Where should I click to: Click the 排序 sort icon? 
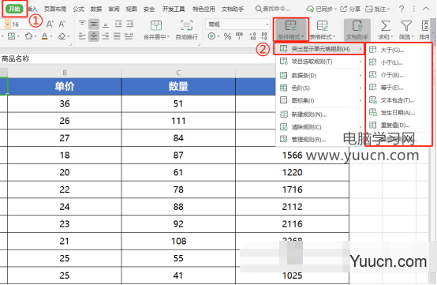tap(425, 26)
